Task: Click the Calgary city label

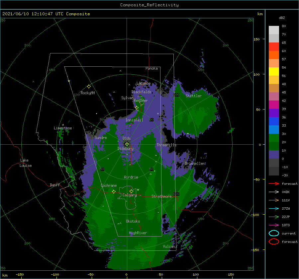Action: point(130,195)
